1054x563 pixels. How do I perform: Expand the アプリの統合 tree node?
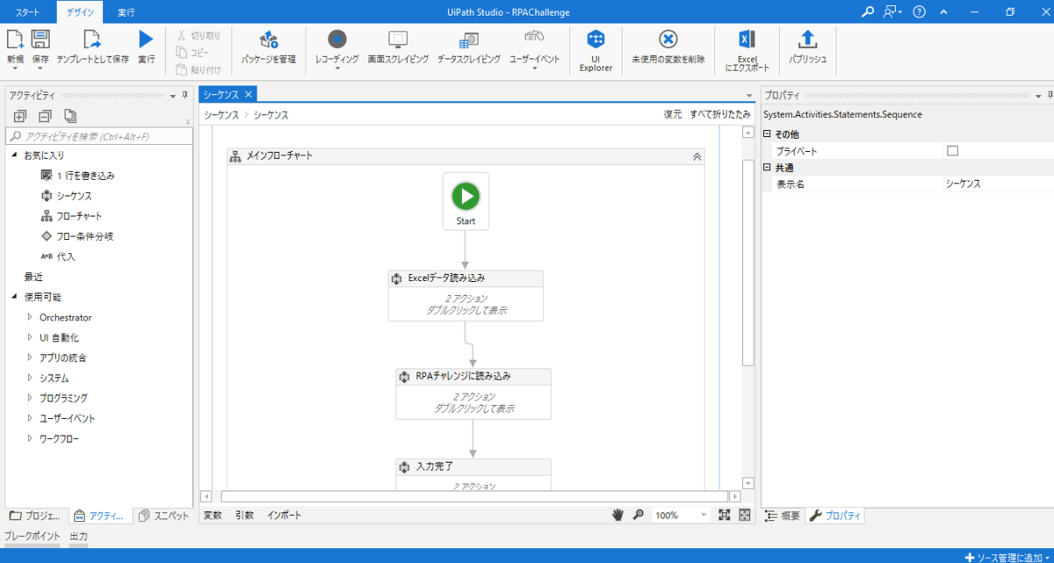[30, 357]
